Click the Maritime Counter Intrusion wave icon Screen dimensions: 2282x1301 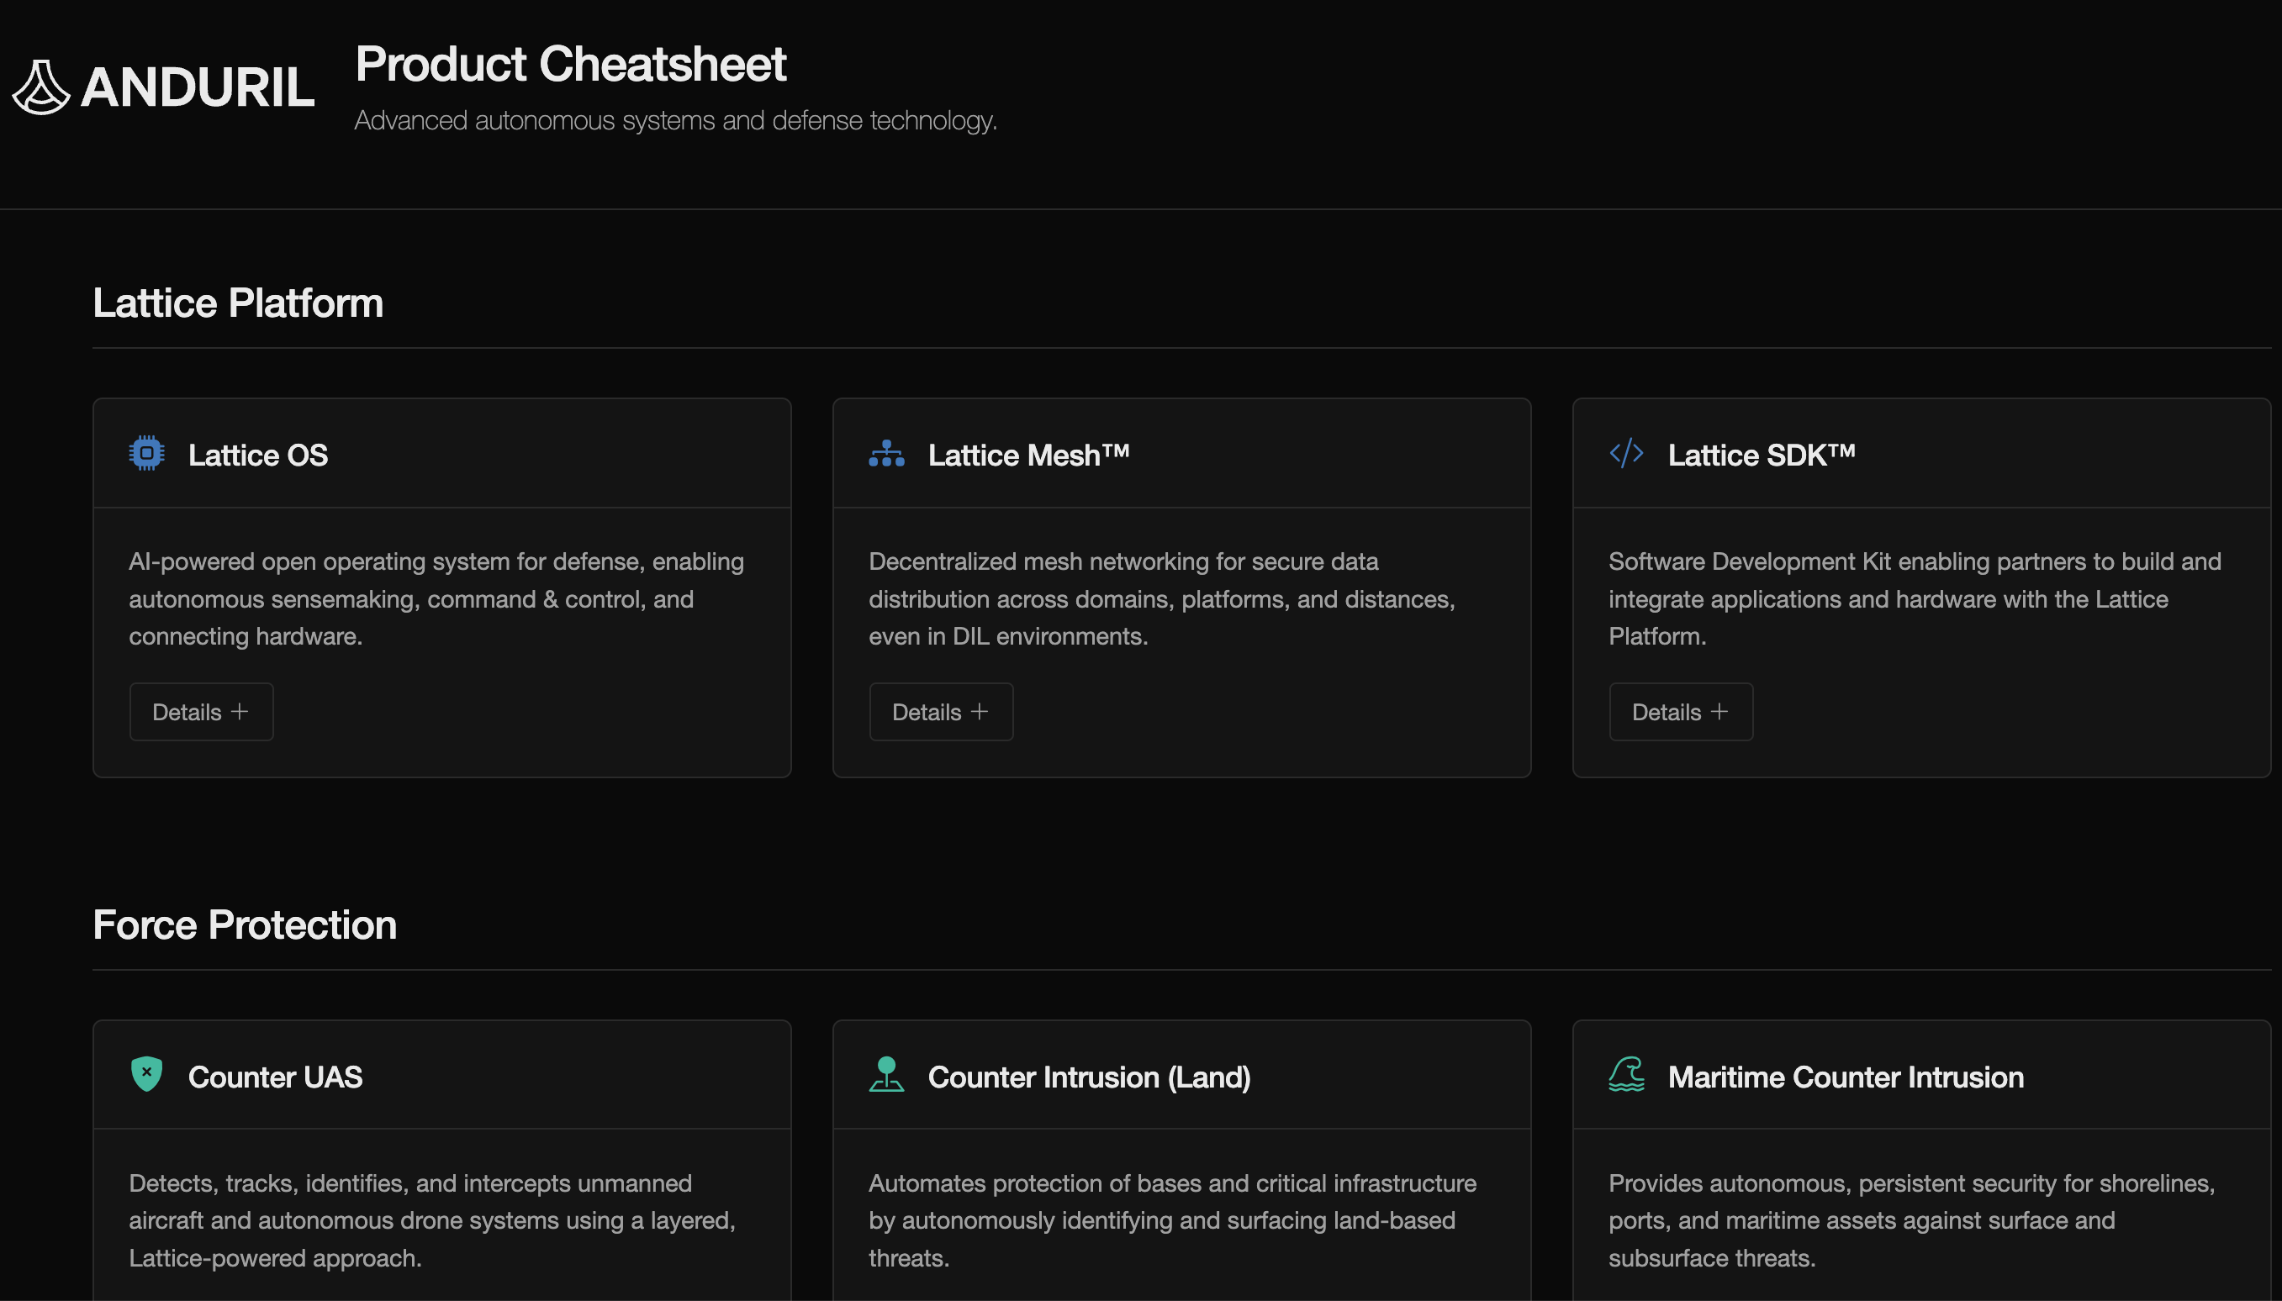(x=1627, y=1074)
